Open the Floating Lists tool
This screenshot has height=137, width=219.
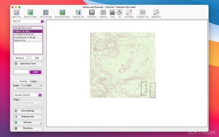point(142,14)
